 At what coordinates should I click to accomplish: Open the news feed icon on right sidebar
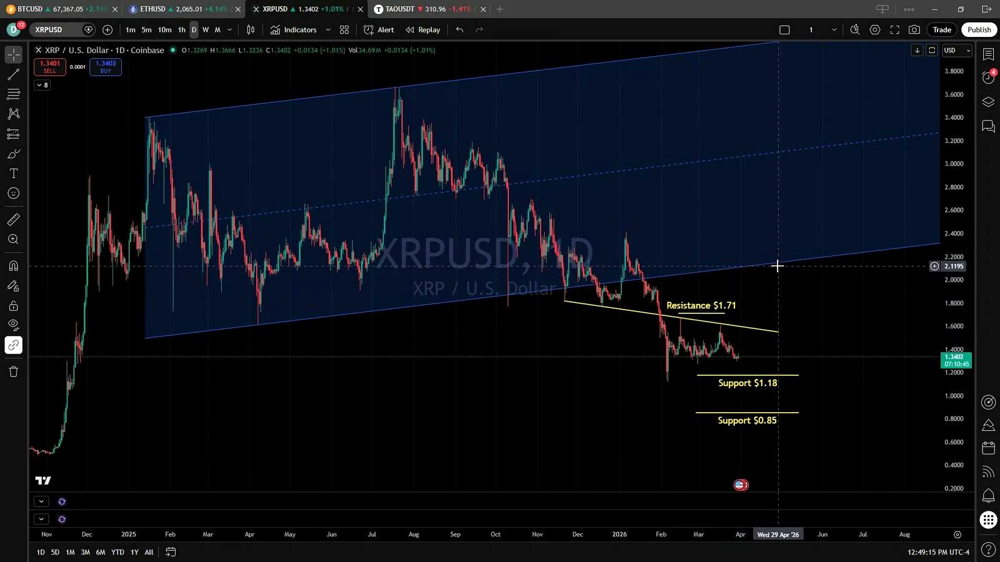pos(988,472)
